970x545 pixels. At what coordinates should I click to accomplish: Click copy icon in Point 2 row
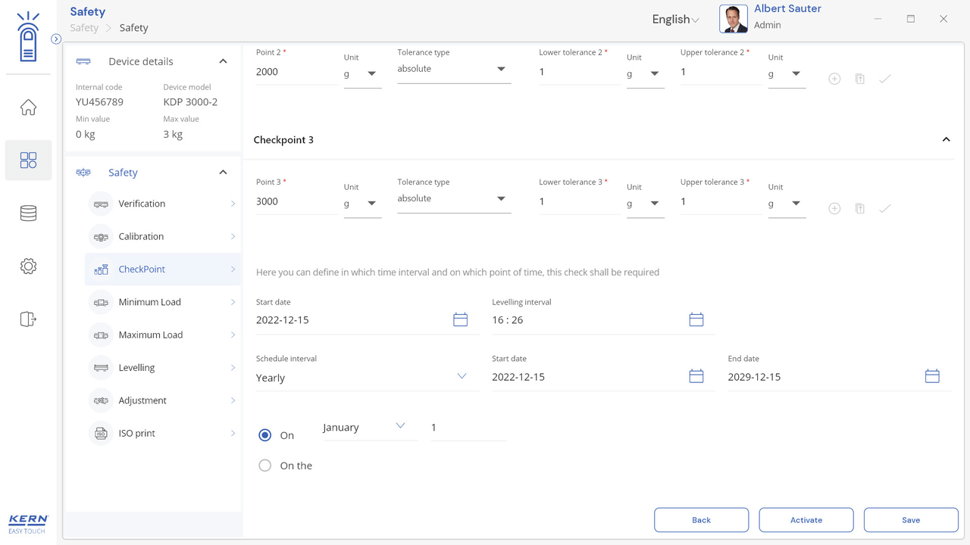pos(860,79)
